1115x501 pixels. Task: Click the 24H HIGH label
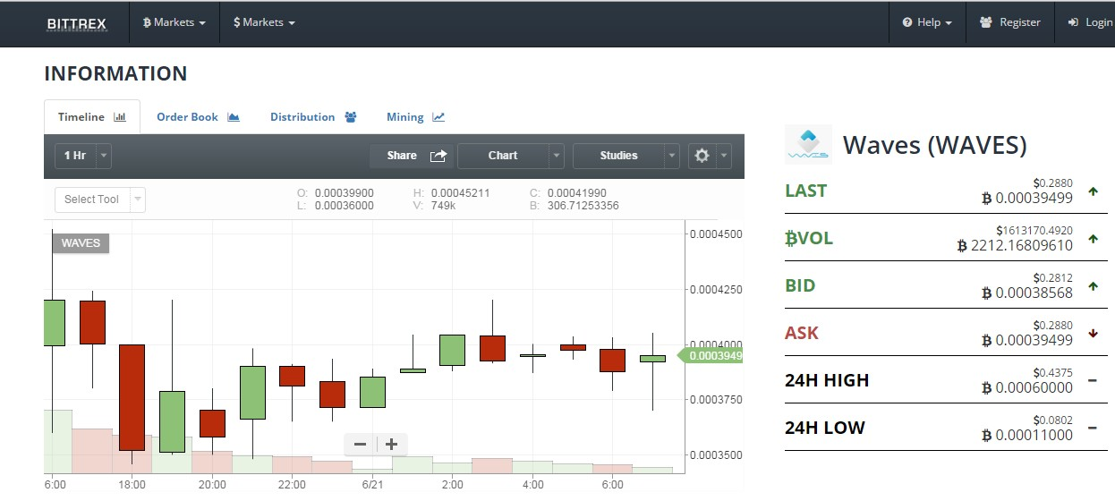(x=827, y=380)
